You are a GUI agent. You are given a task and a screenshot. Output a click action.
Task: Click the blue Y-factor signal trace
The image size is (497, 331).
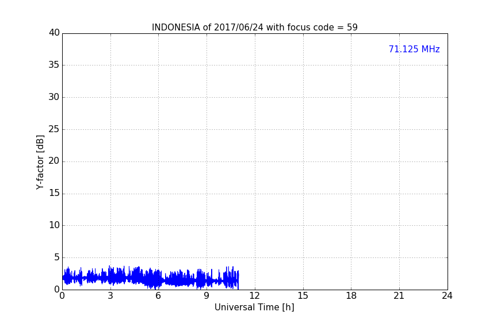[151, 278]
